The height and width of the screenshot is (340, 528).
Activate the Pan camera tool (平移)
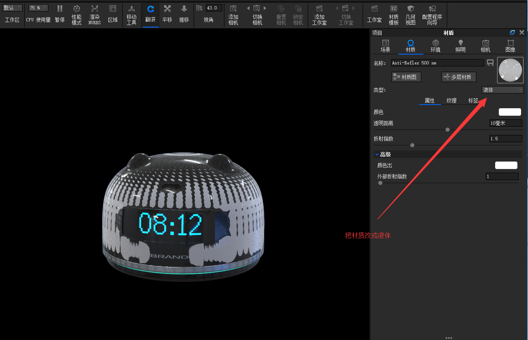(167, 14)
